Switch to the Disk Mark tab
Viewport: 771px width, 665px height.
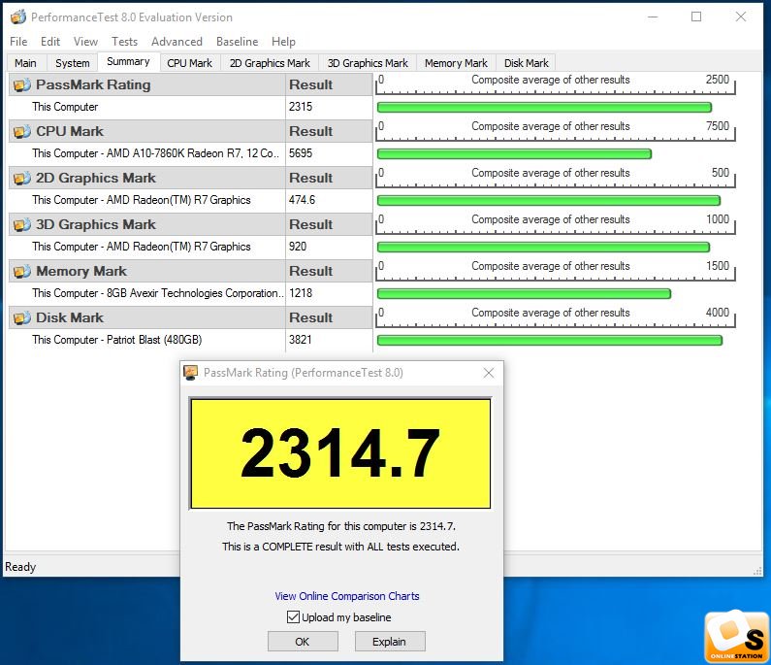527,63
